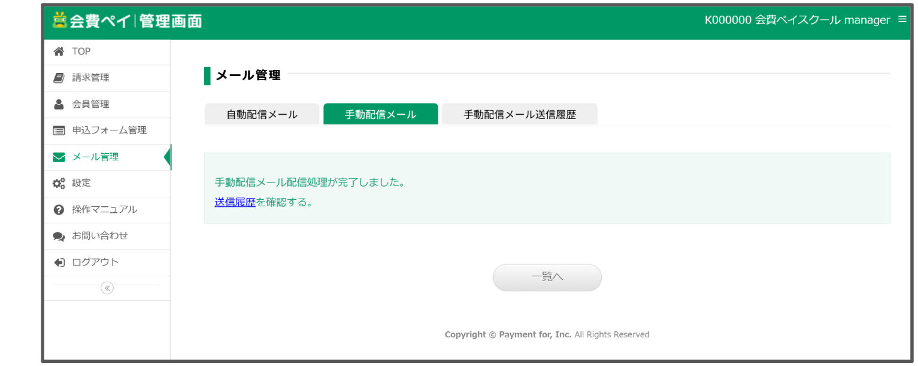Switch to the 自動配信メール tab
918x366 pixels.
pyautogui.click(x=262, y=114)
